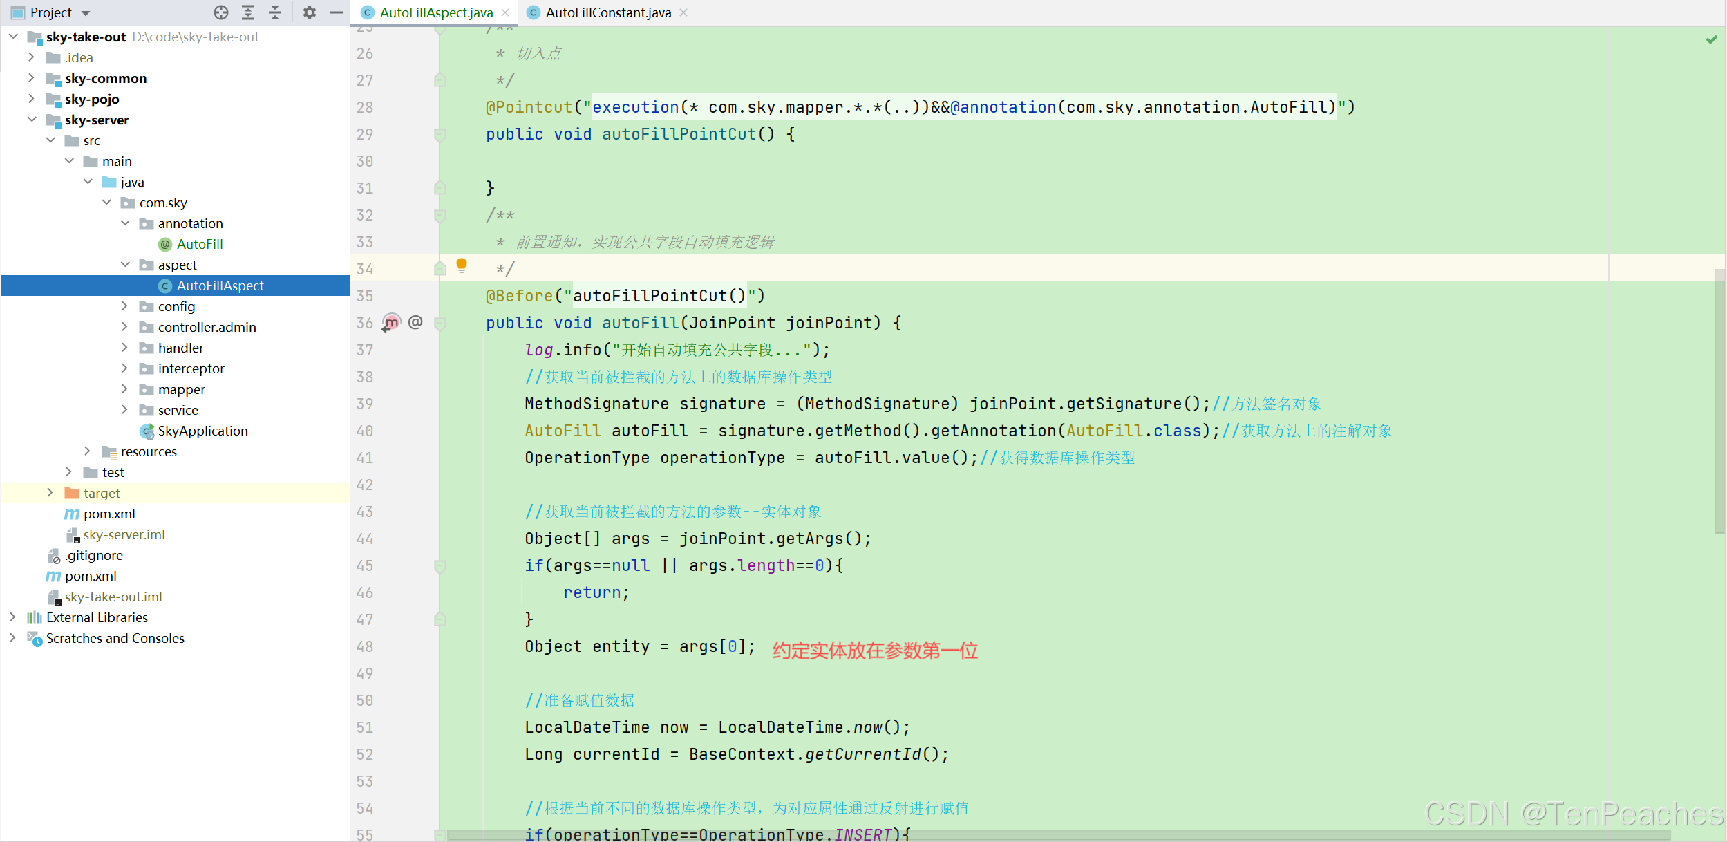Viewport: 1727px width, 842px height.
Task: Select the controller.admin package
Action: (207, 327)
